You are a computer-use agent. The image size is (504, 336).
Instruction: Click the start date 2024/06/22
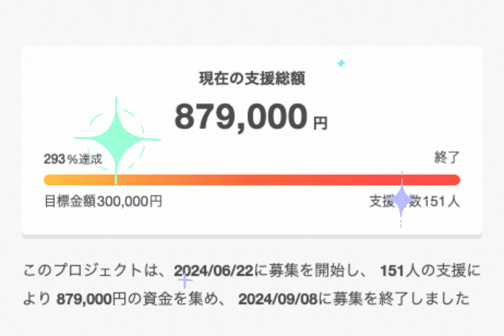214,271
